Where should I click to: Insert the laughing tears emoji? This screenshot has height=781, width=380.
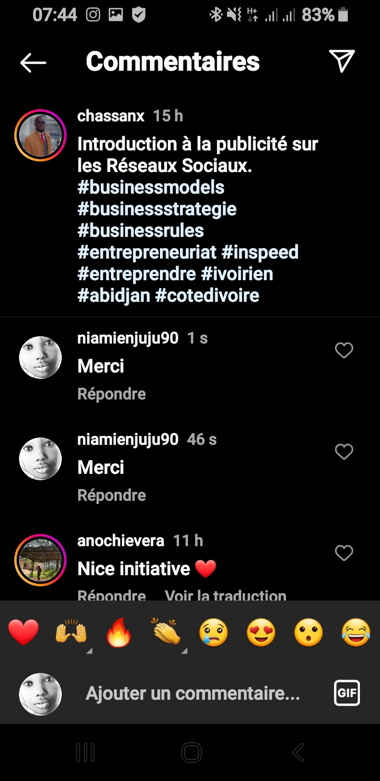click(x=356, y=632)
